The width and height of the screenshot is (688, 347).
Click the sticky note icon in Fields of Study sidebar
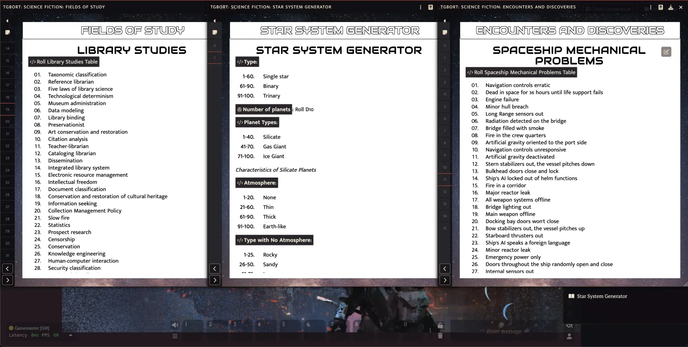(7, 32)
